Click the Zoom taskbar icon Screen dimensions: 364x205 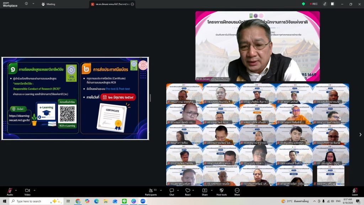(143, 201)
